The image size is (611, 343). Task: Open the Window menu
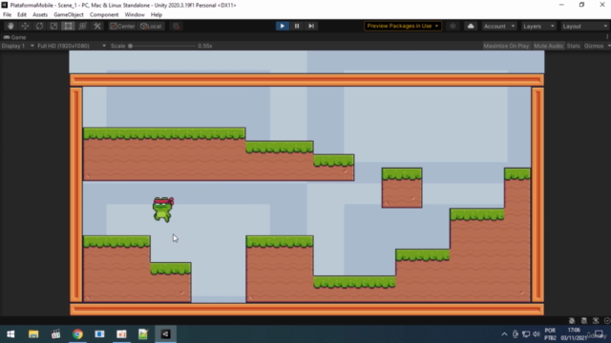135,15
